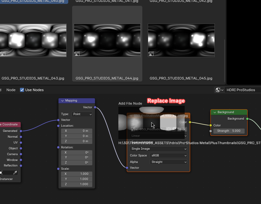This screenshot has height=204, width=261.
Task: Click the Strength input socket
Action: coord(211,131)
